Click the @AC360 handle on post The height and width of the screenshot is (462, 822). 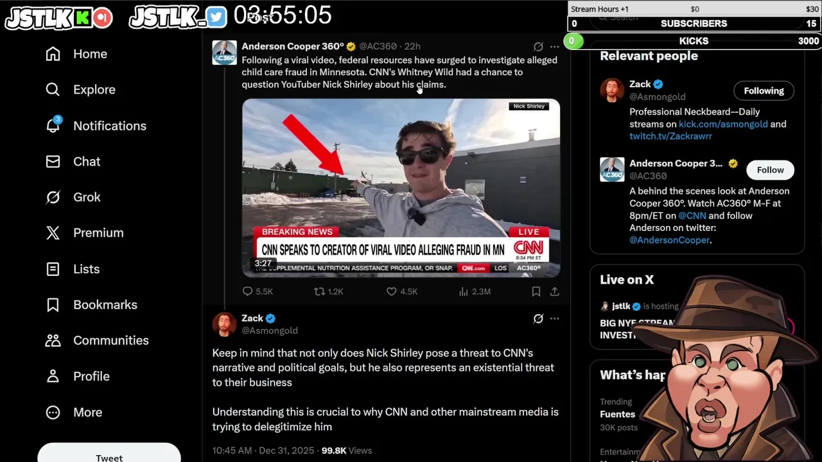click(378, 46)
